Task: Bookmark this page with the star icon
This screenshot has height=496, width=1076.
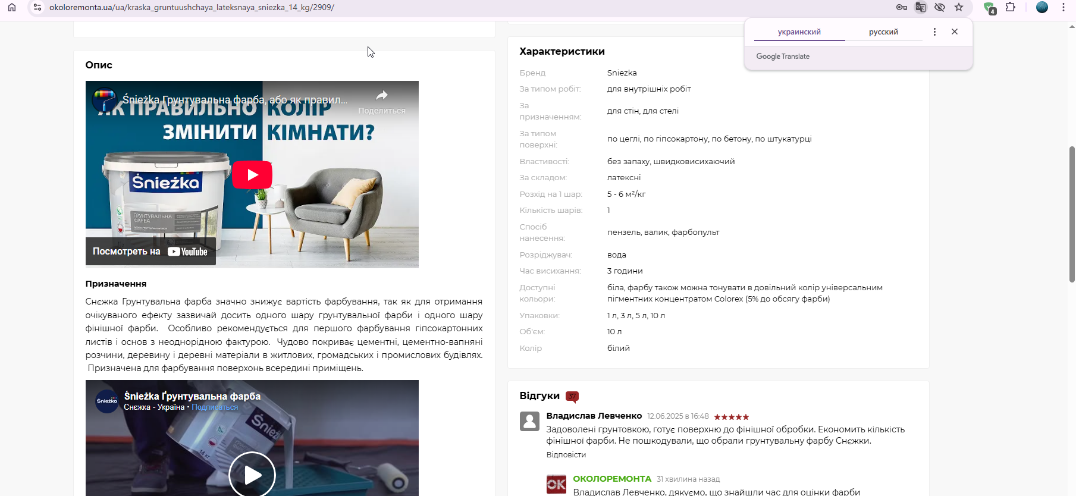Action: click(x=959, y=7)
